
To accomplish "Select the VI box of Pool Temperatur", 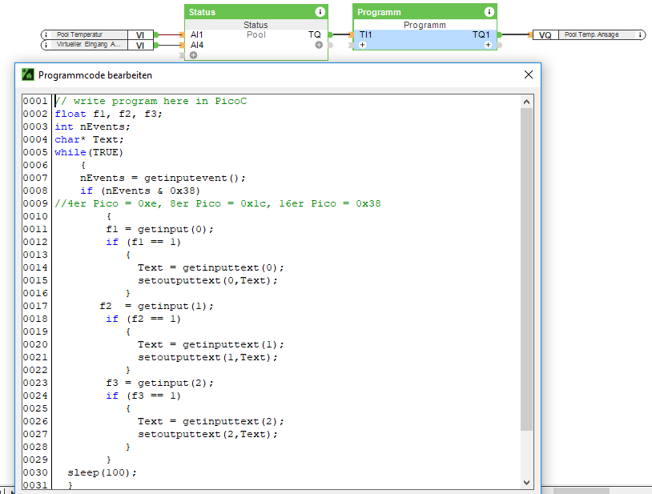I will pos(140,35).
